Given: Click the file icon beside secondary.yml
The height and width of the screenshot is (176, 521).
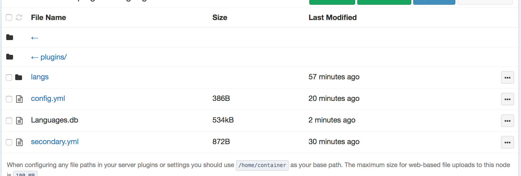Looking at the screenshot, I should coord(20,142).
